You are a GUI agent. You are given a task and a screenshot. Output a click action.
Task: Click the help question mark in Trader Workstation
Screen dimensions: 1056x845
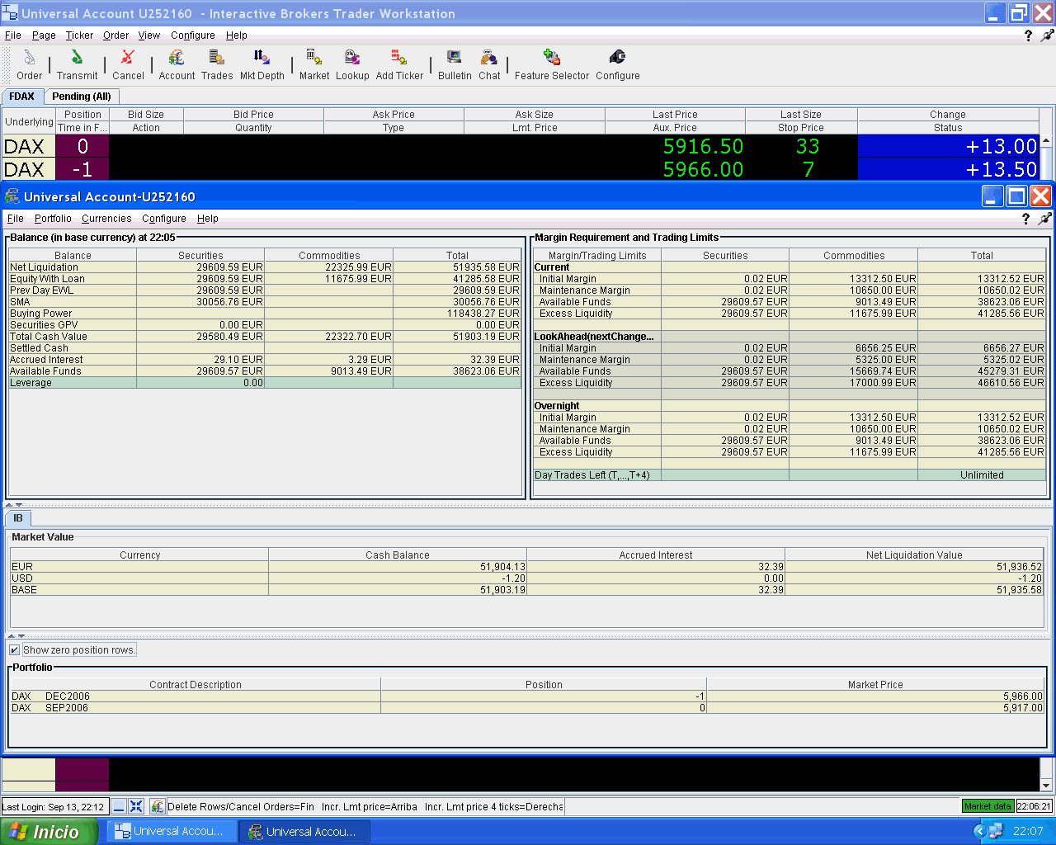[1028, 35]
